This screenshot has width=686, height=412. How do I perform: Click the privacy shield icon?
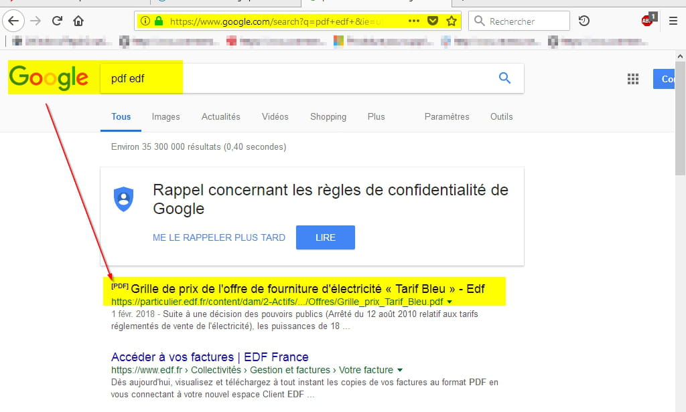pyautogui.click(x=123, y=199)
